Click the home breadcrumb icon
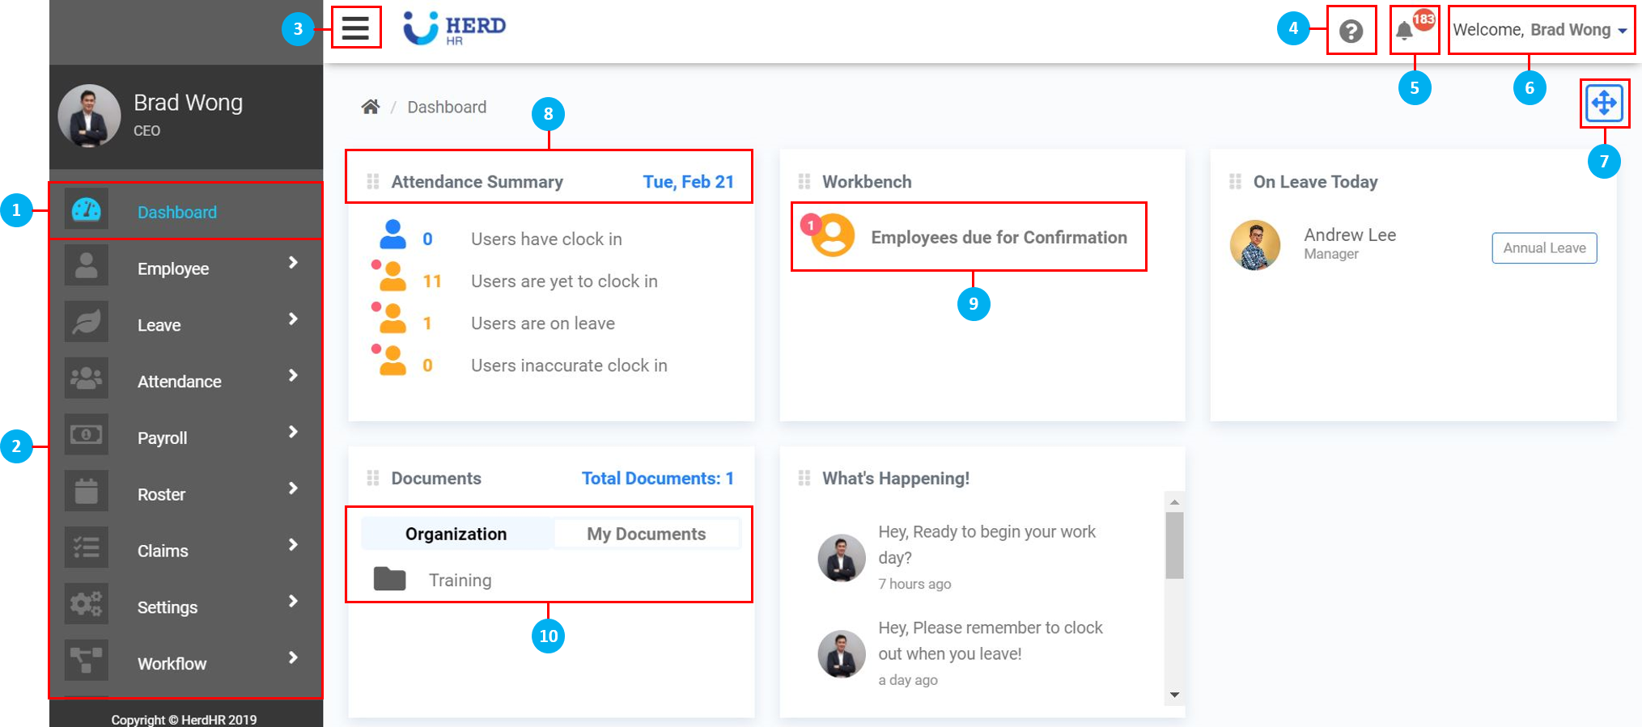Viewport: 1642px width, 727px height. (371, 107)
